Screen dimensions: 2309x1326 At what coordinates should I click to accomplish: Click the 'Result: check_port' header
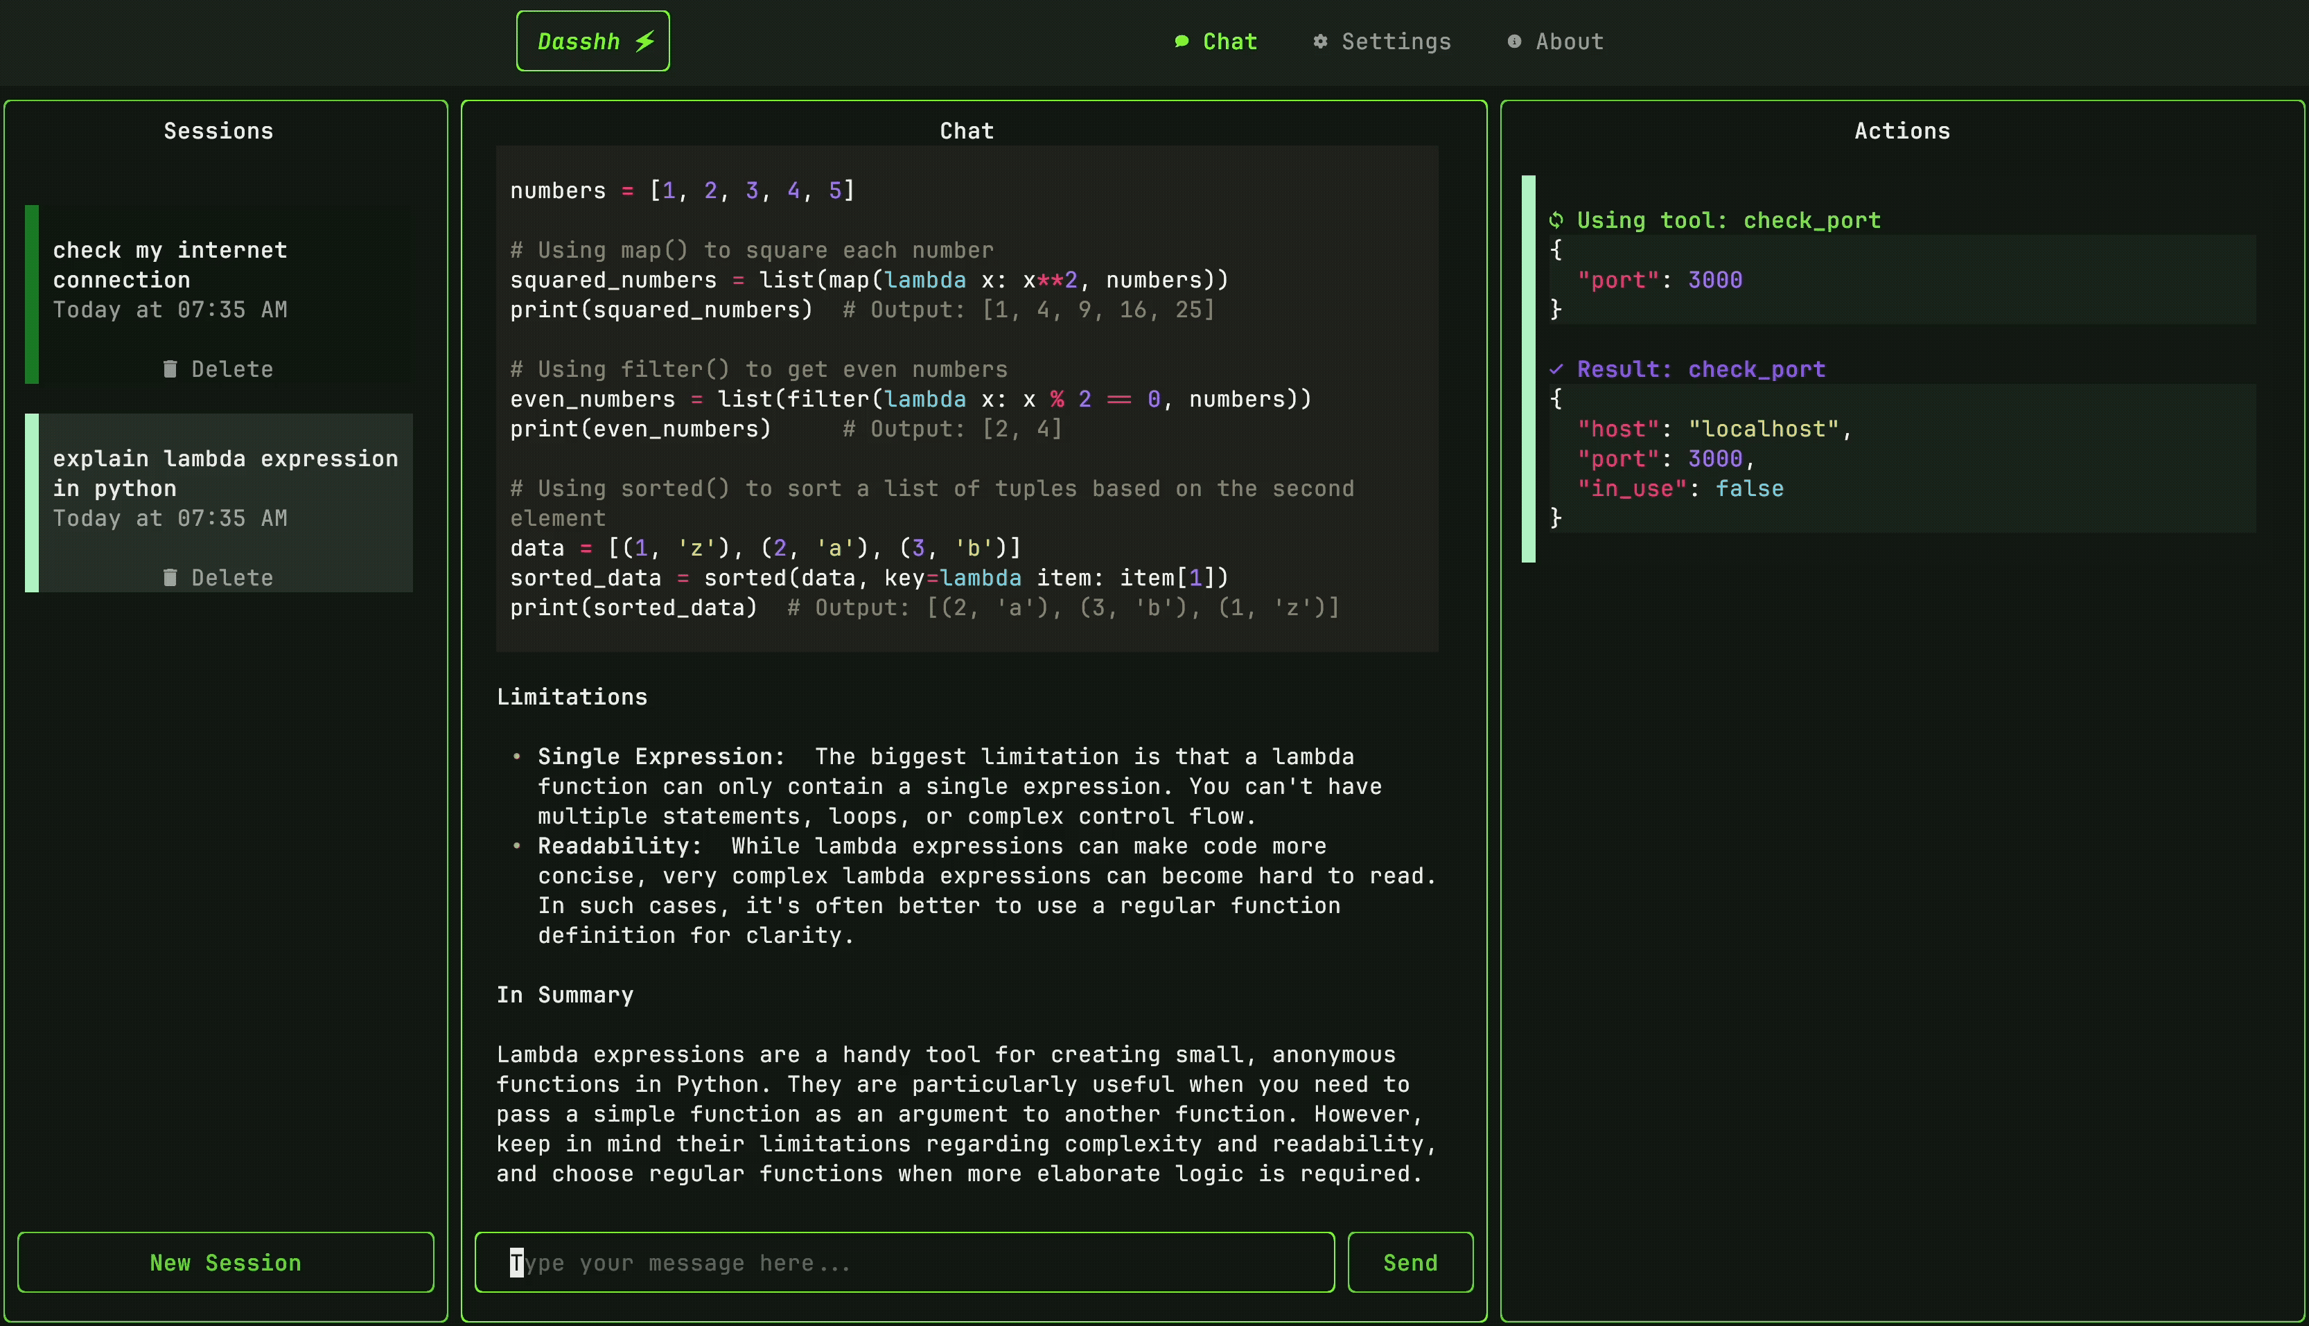click(x=1688, y=369)
